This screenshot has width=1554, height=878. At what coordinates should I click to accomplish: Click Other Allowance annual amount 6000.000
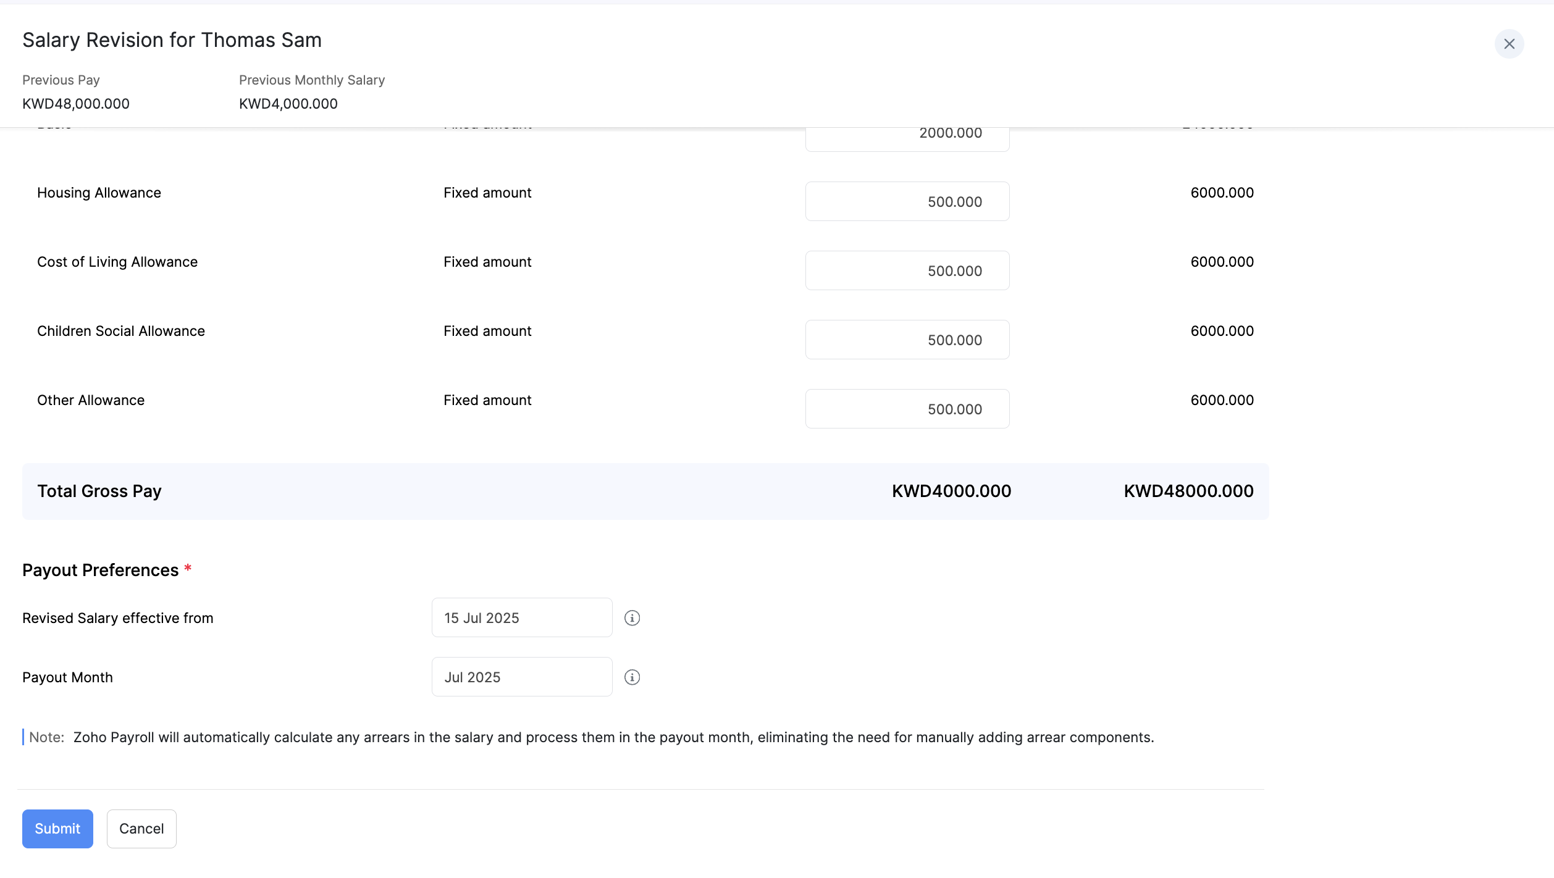tap(1222, 400)
